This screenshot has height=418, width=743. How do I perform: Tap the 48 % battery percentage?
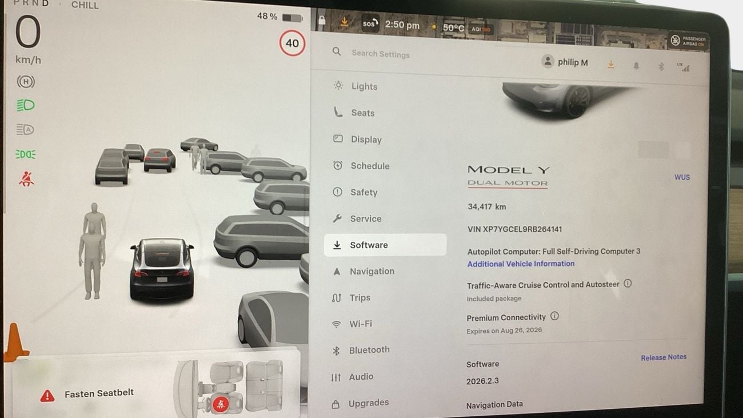[267, 16]
